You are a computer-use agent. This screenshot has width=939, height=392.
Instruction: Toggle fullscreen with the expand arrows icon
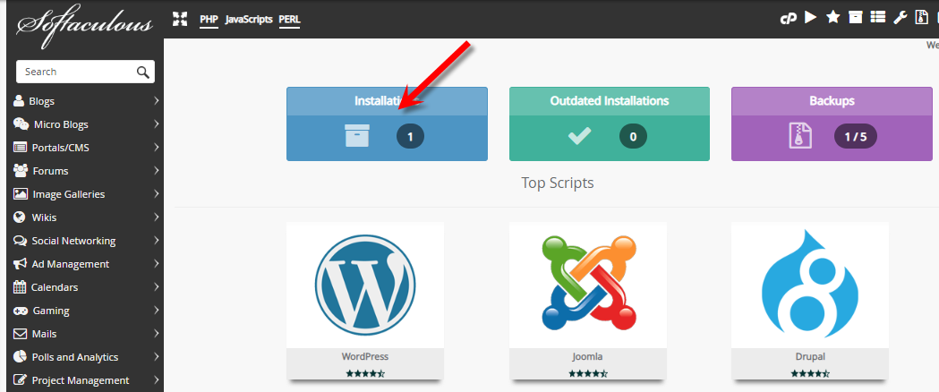[180, 19]
